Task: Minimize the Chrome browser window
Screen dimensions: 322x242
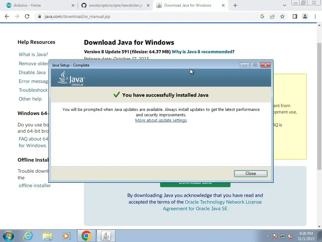Action: point(296,3)
